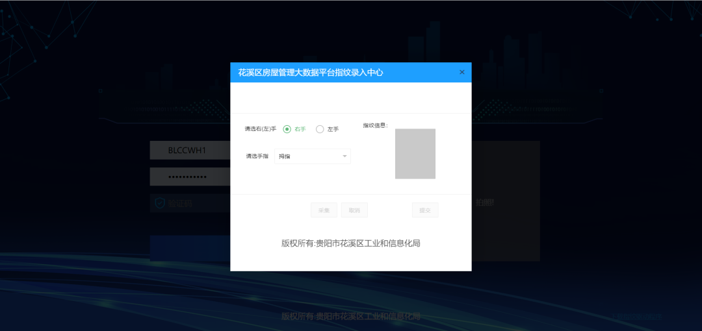The height and width of the screenshot is (331, 702).
Task: Click the 拍照! text behind the dialog
Action: click(485, 202)
